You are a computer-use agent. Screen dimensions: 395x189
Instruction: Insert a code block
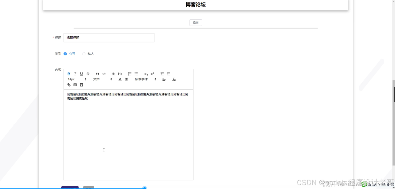104,74
